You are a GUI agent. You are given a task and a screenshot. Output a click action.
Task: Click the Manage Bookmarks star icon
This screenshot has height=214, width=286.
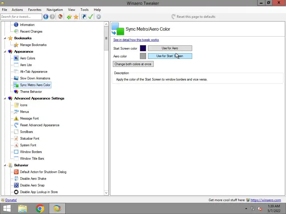(x=16, y=45)
